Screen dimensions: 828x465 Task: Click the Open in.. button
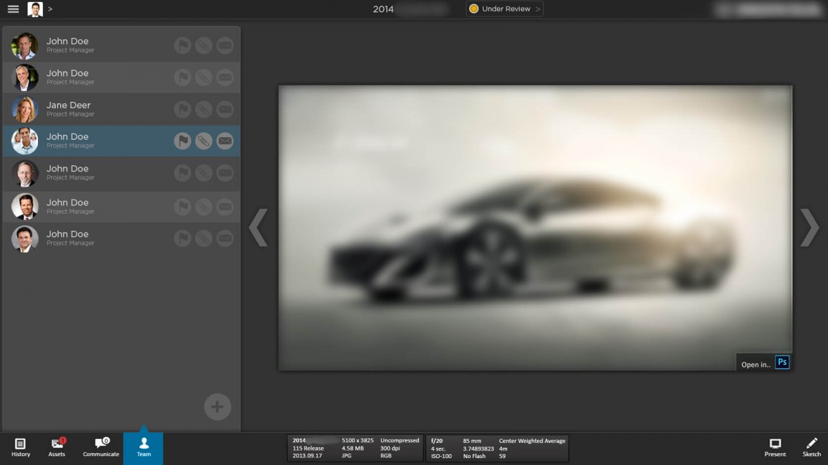[x=755, y=364]
